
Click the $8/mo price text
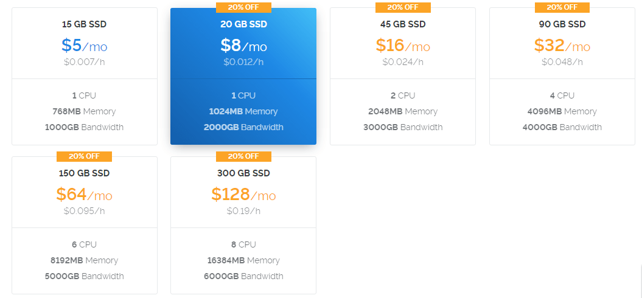tap(243, 46)
